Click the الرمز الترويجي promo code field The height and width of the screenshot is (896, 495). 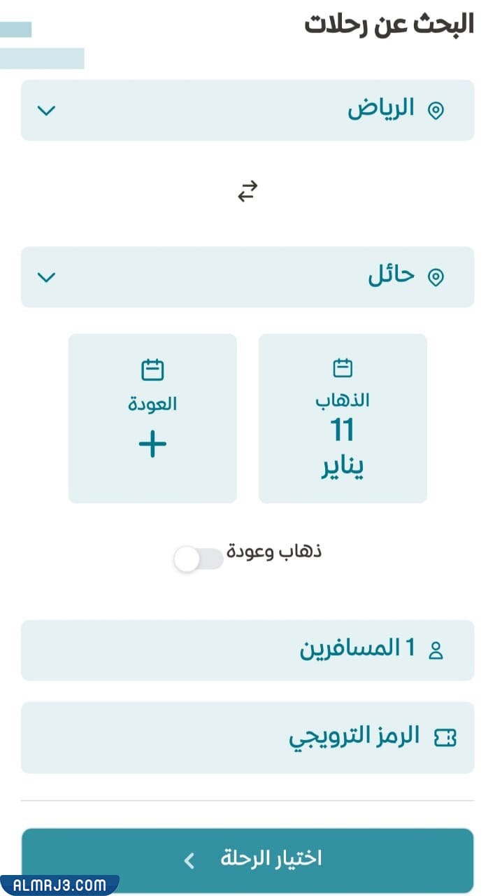coord(247,736)
